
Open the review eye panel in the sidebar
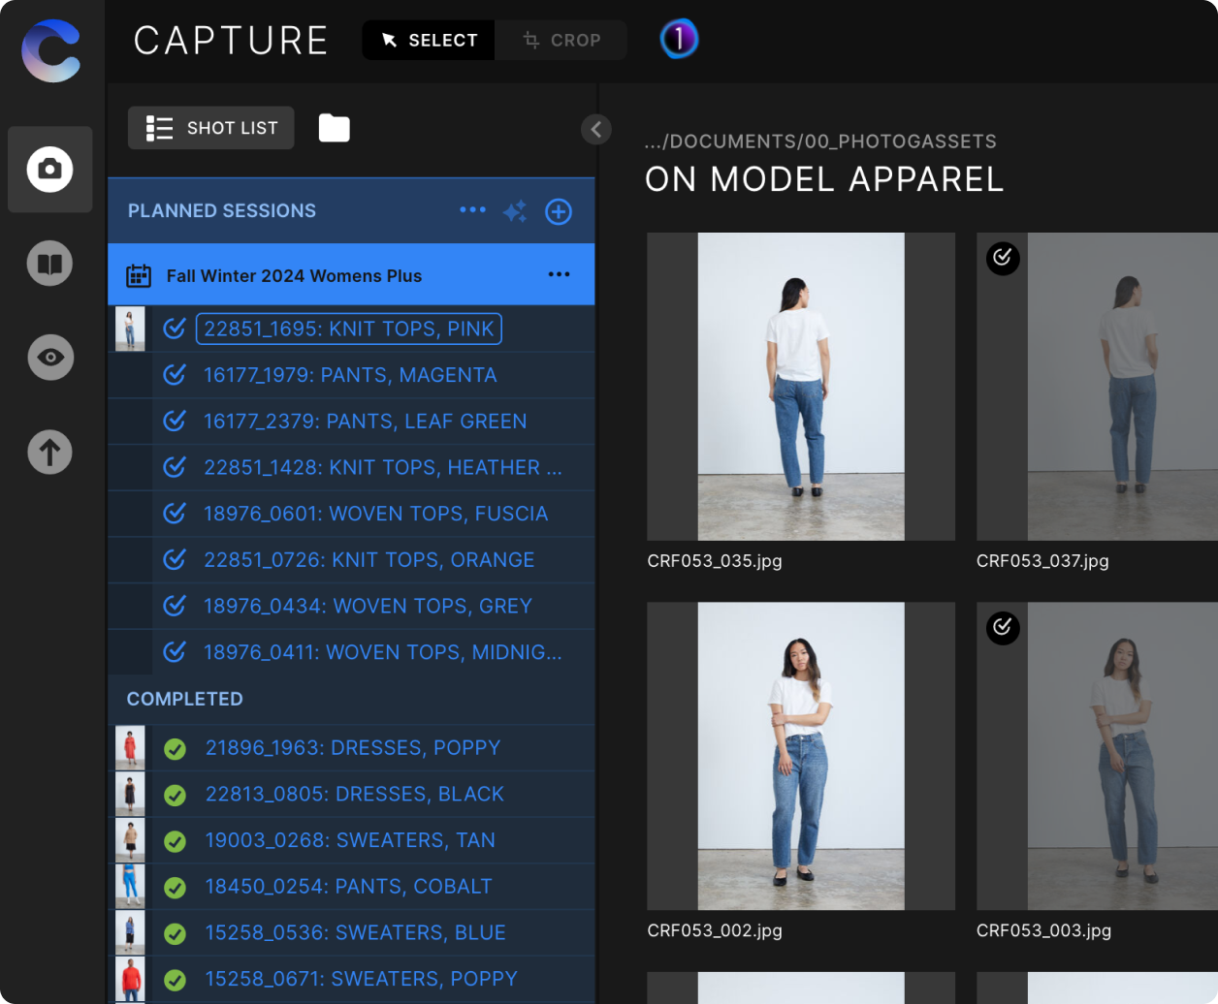pos(49,358)
